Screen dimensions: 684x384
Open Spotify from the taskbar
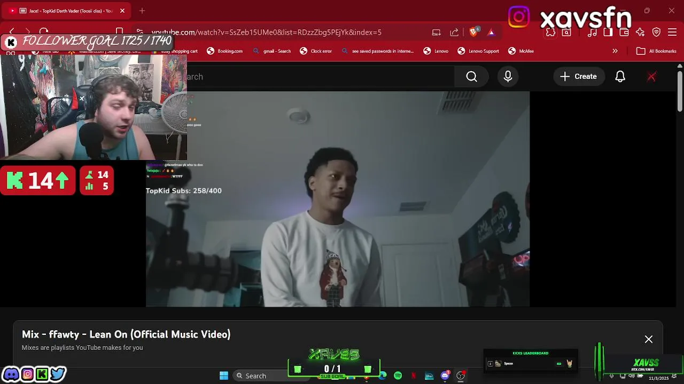tap(398, 376)
